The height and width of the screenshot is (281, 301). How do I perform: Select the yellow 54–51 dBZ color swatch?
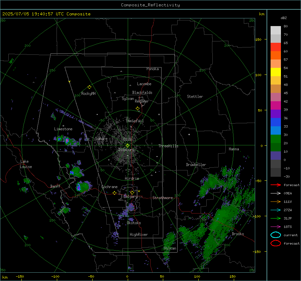[276, 72]
